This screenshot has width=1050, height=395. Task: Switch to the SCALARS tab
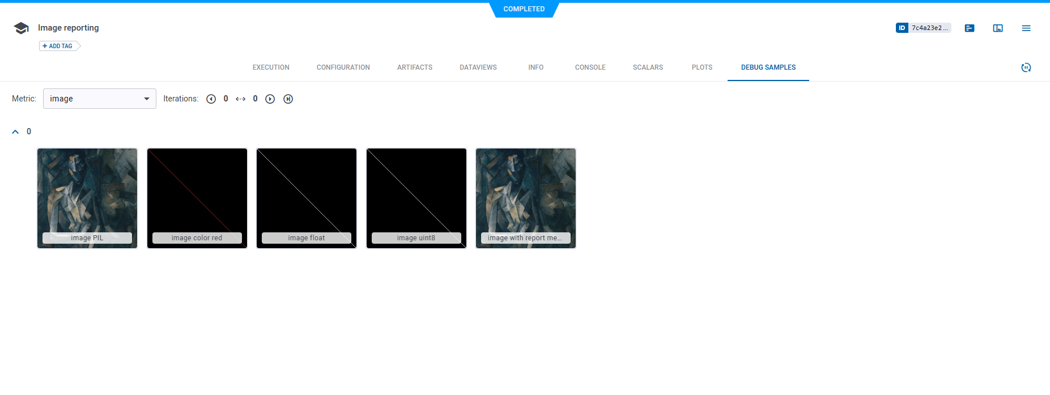coord(648,67)
